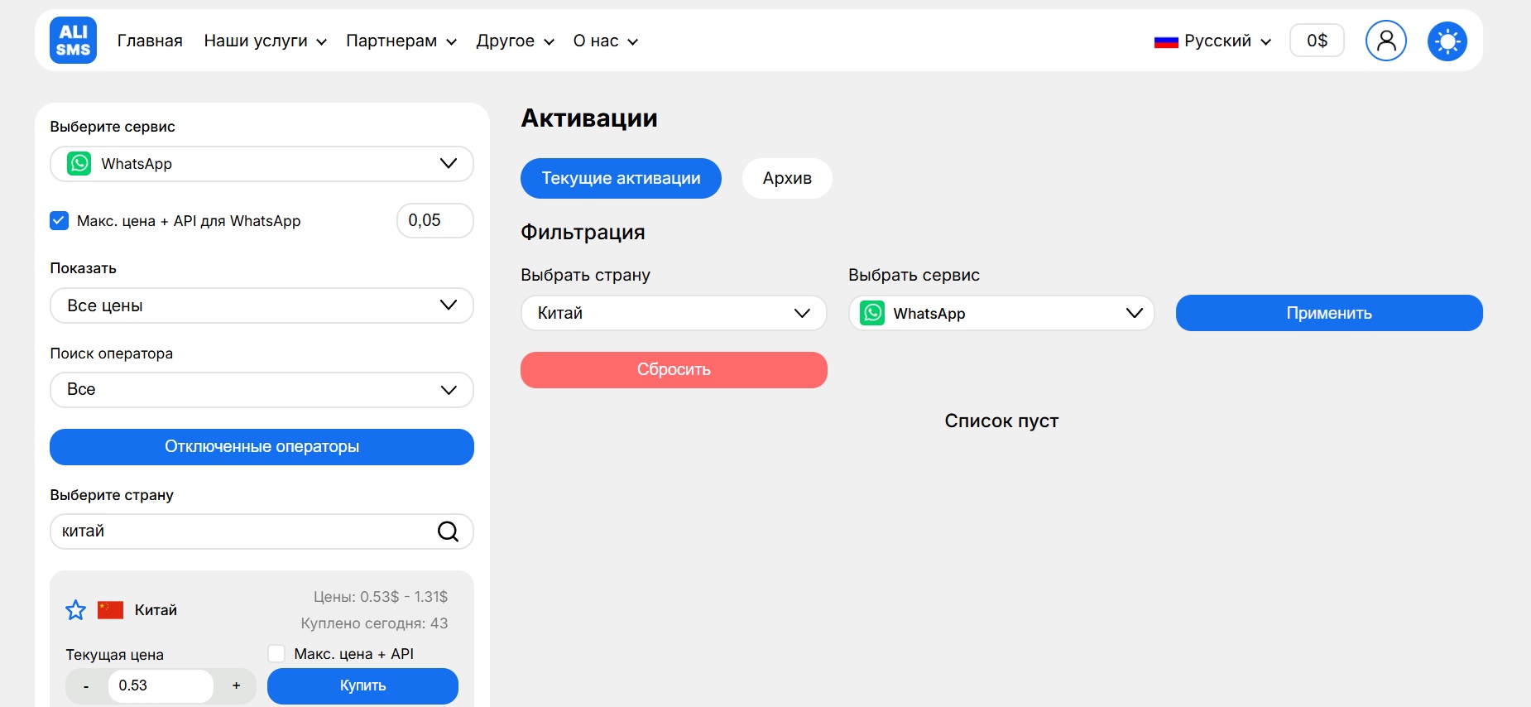The height and width of the screenshot is (707, 1531).
Task: Click the search magnifier in country field
Action: pyautogui.click(x=448, y=531)
